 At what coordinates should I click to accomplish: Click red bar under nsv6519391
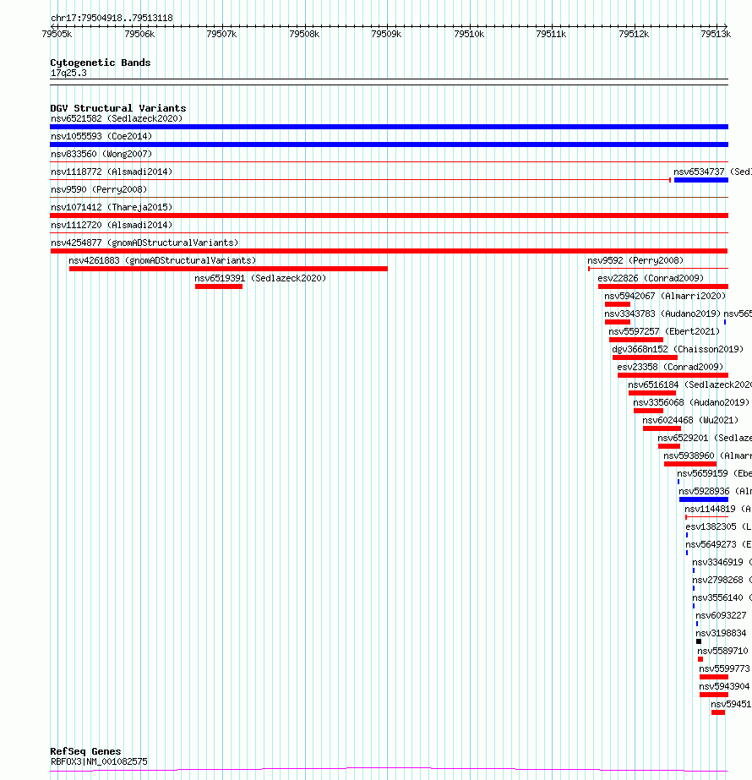[x=219, y=286]
